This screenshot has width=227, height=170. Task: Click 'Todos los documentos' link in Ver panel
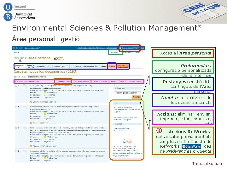coord(123,108)
